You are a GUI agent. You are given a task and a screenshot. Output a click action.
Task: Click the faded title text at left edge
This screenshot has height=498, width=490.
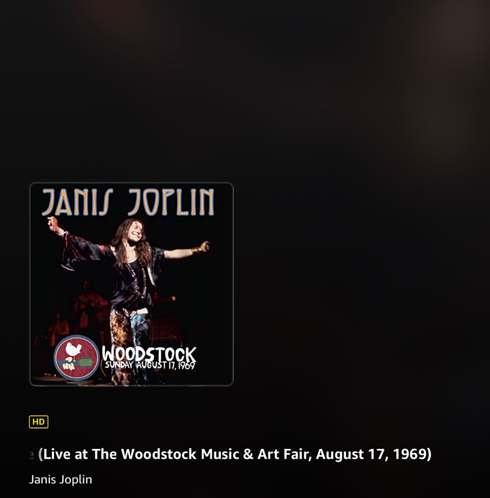coord(31,455)
